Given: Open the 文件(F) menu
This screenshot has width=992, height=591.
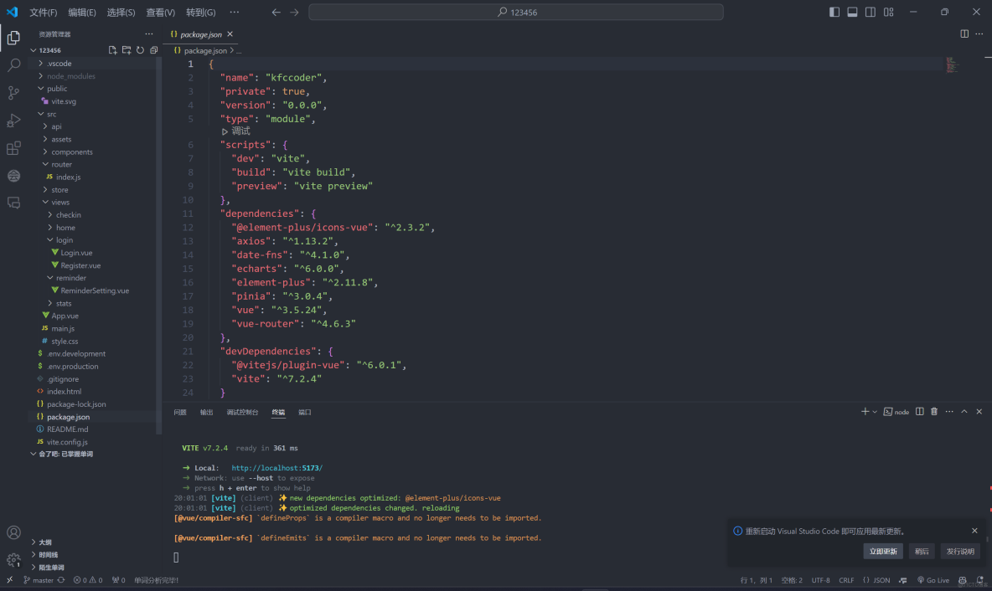Looking at the screenshot, I should tap(44, 13).
